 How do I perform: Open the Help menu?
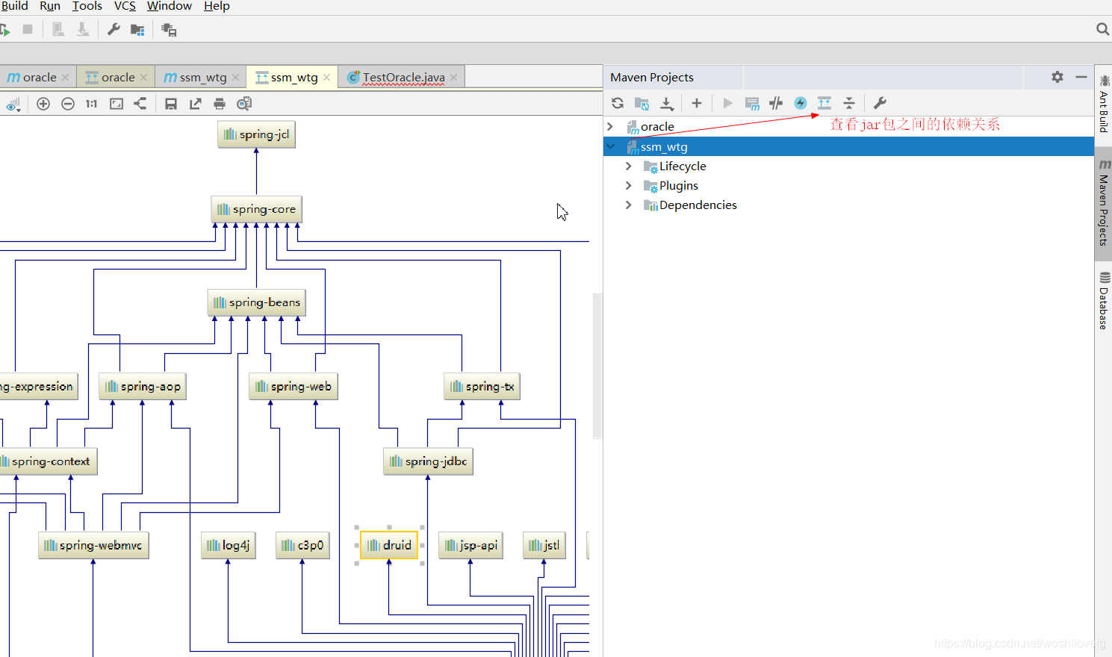click(x=217, y=6)
